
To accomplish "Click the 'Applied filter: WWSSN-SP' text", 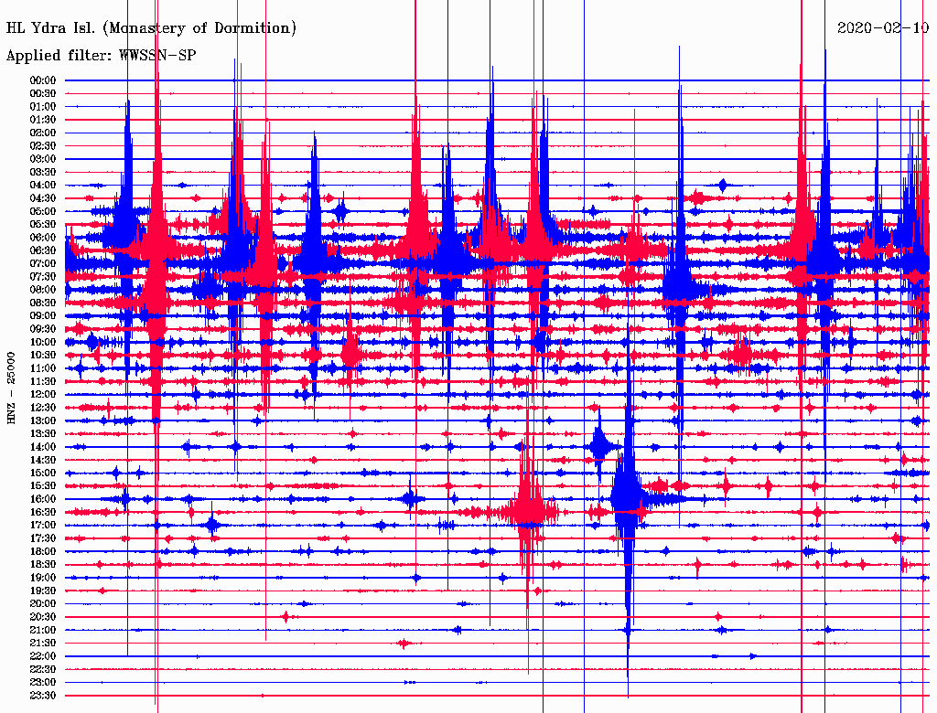I will tap(101, 56).
